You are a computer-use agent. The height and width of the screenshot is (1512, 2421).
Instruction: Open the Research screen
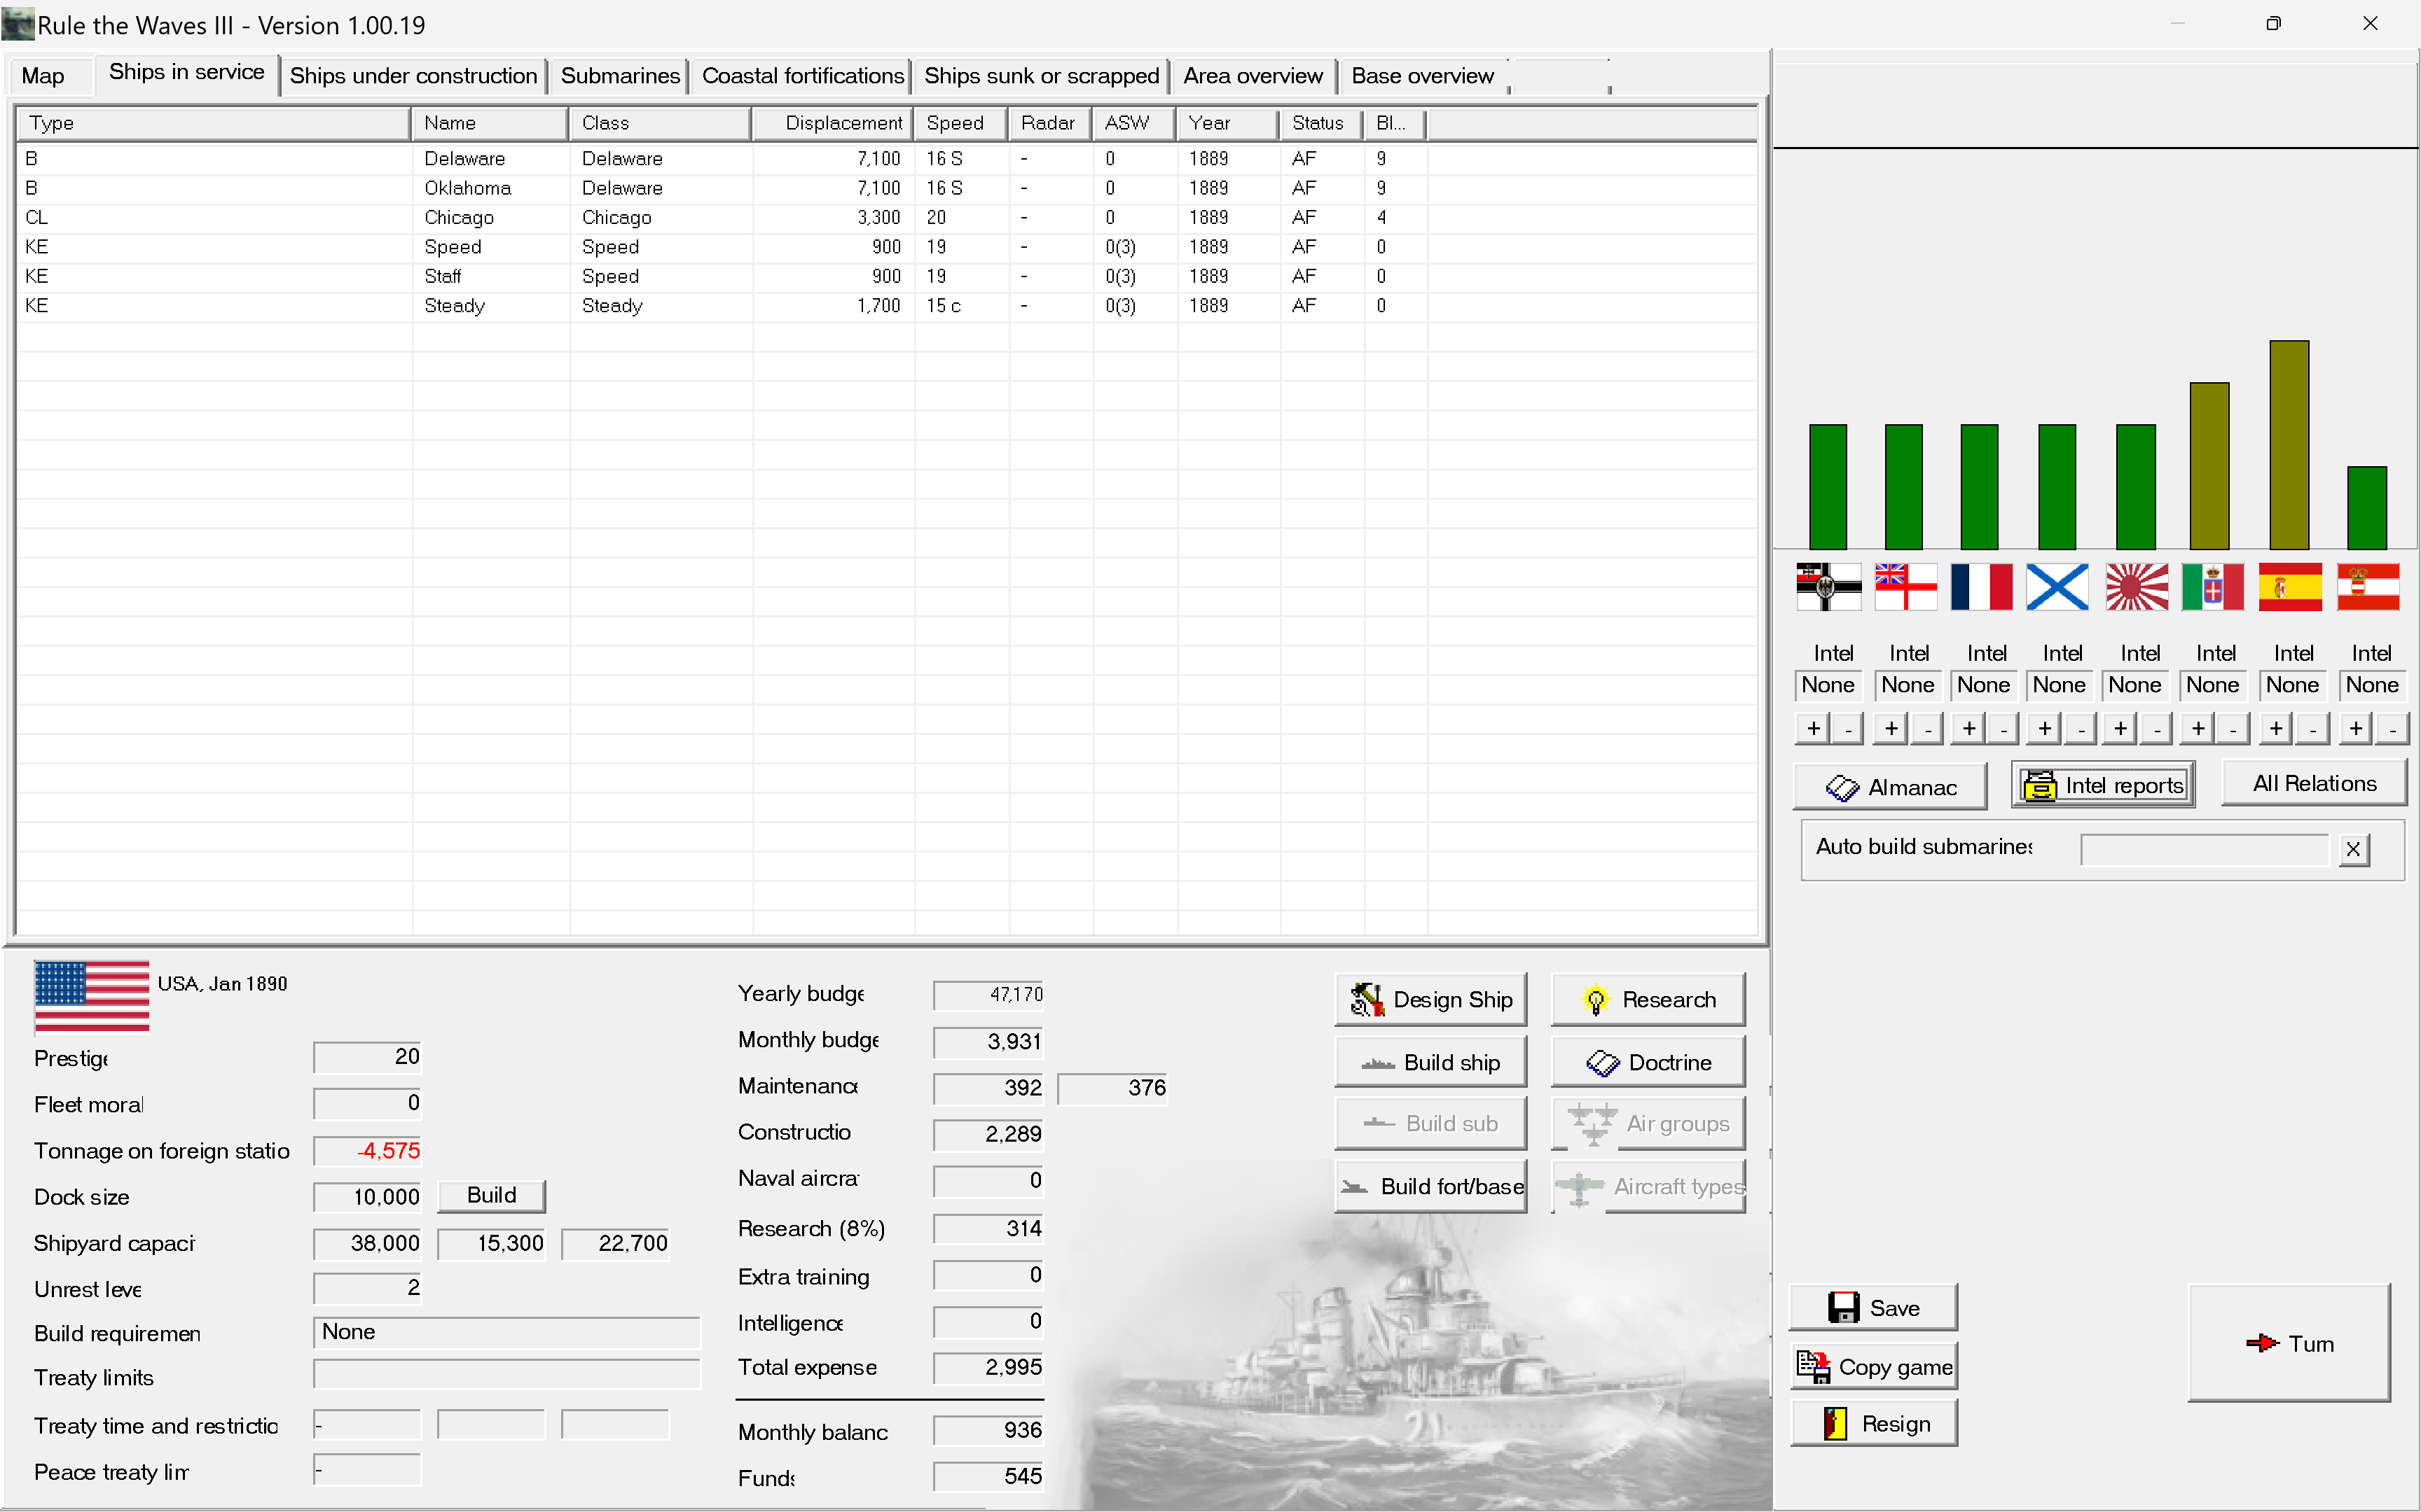1648,1000
